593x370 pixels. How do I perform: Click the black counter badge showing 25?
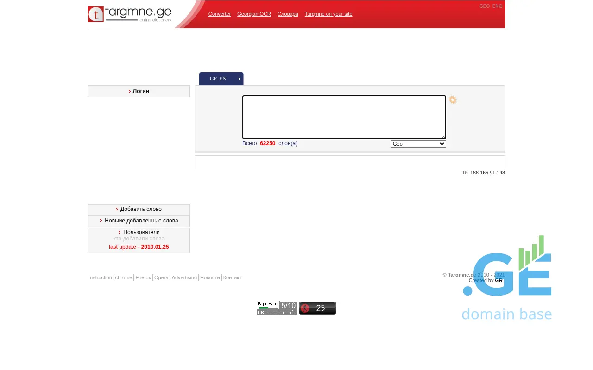(x=317, y=308)
